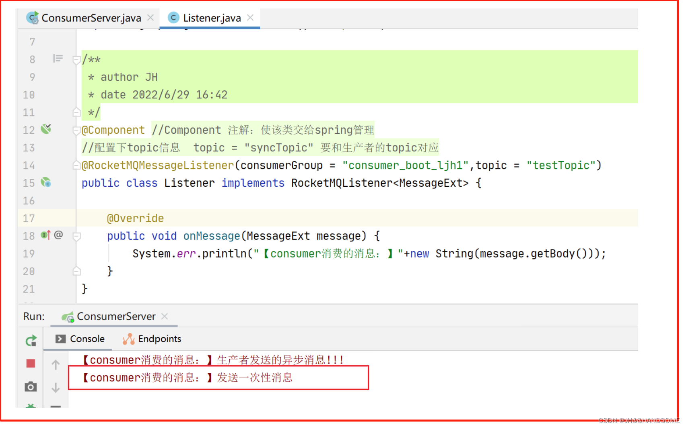
Task: Rerun ConsumerServer with the rerun icon
Action: [x=31, y=341]
